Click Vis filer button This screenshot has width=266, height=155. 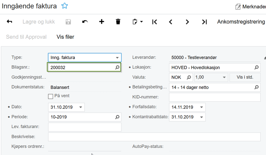65,37
